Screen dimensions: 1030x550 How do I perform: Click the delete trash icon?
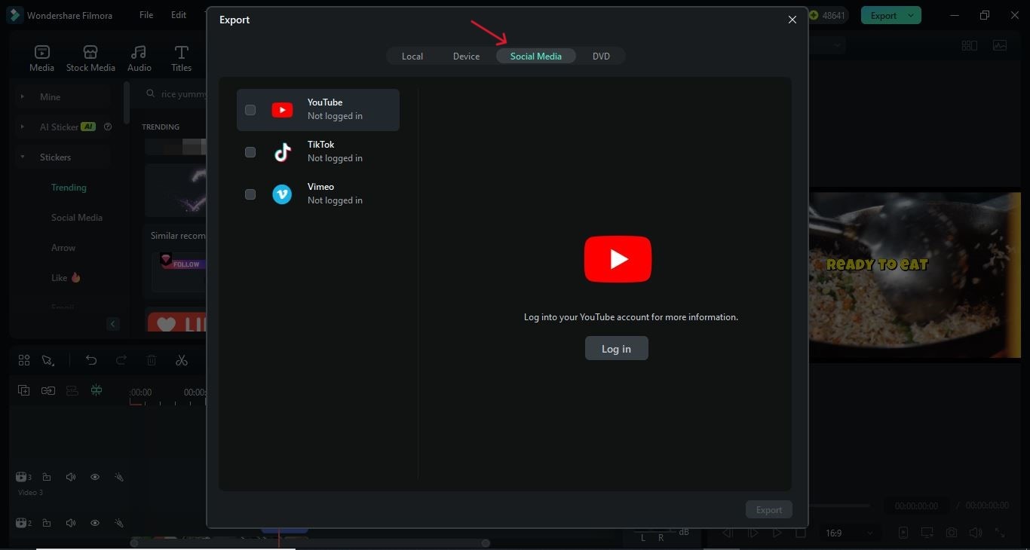[x=152, y=360]
